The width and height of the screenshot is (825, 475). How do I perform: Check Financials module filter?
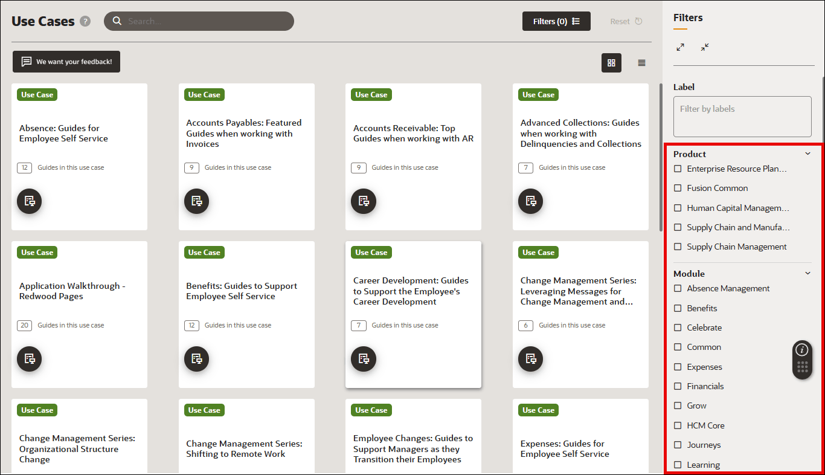coord(678,386)
